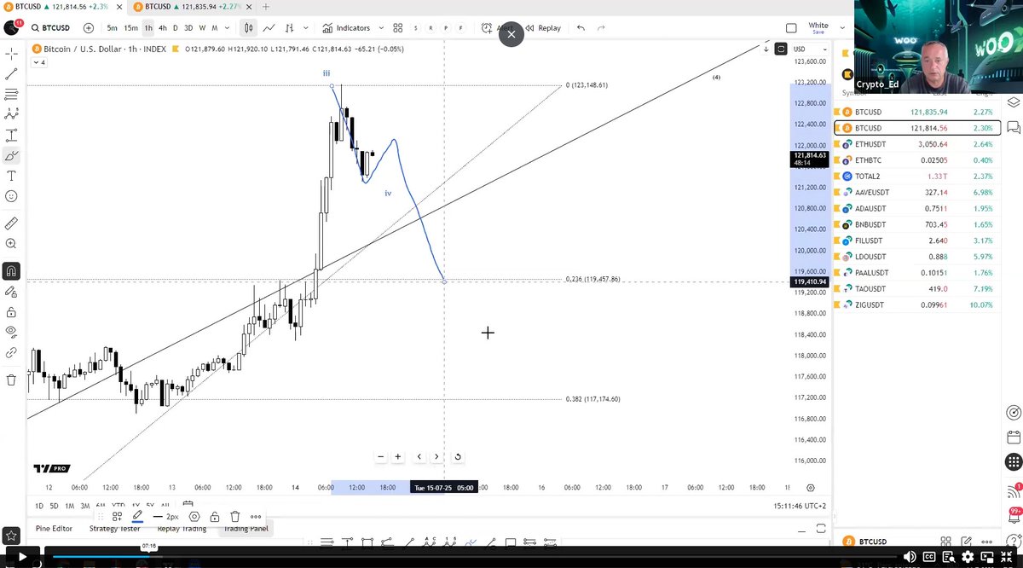Open the White layout save menu
Viewport: 1023px width, 568px height.
click(818, 28)
